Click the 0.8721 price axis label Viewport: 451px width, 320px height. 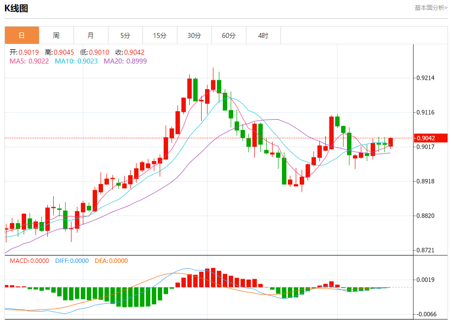click(x=425, y=250)
